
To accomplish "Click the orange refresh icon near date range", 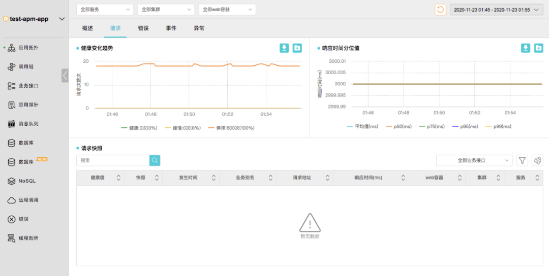I will tap(440, 10).
